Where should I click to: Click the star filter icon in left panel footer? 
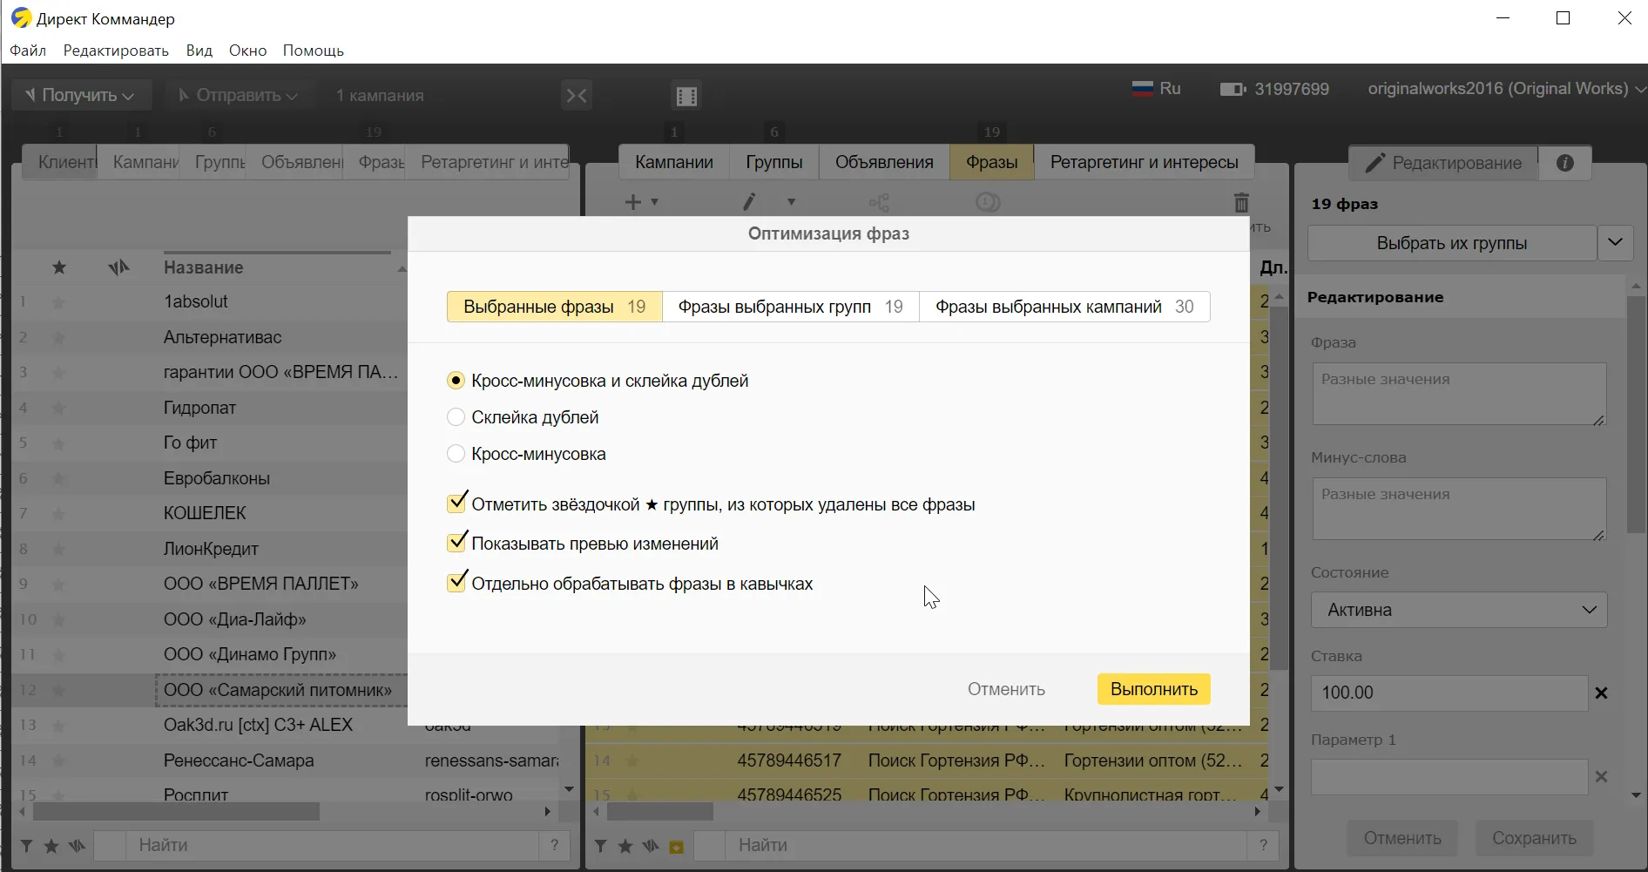coord(51,846)
